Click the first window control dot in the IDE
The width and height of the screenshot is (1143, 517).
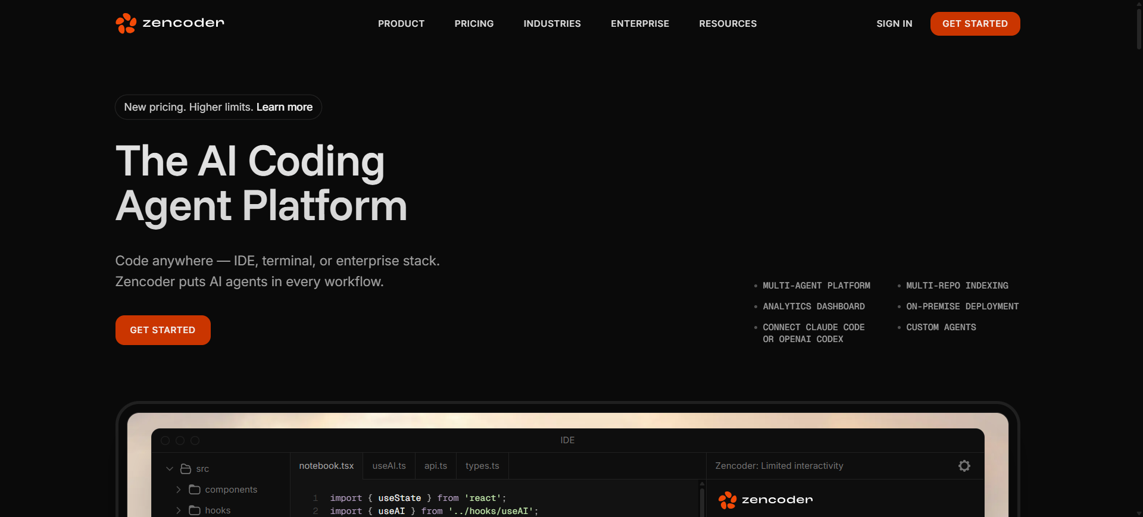point(165,440)
